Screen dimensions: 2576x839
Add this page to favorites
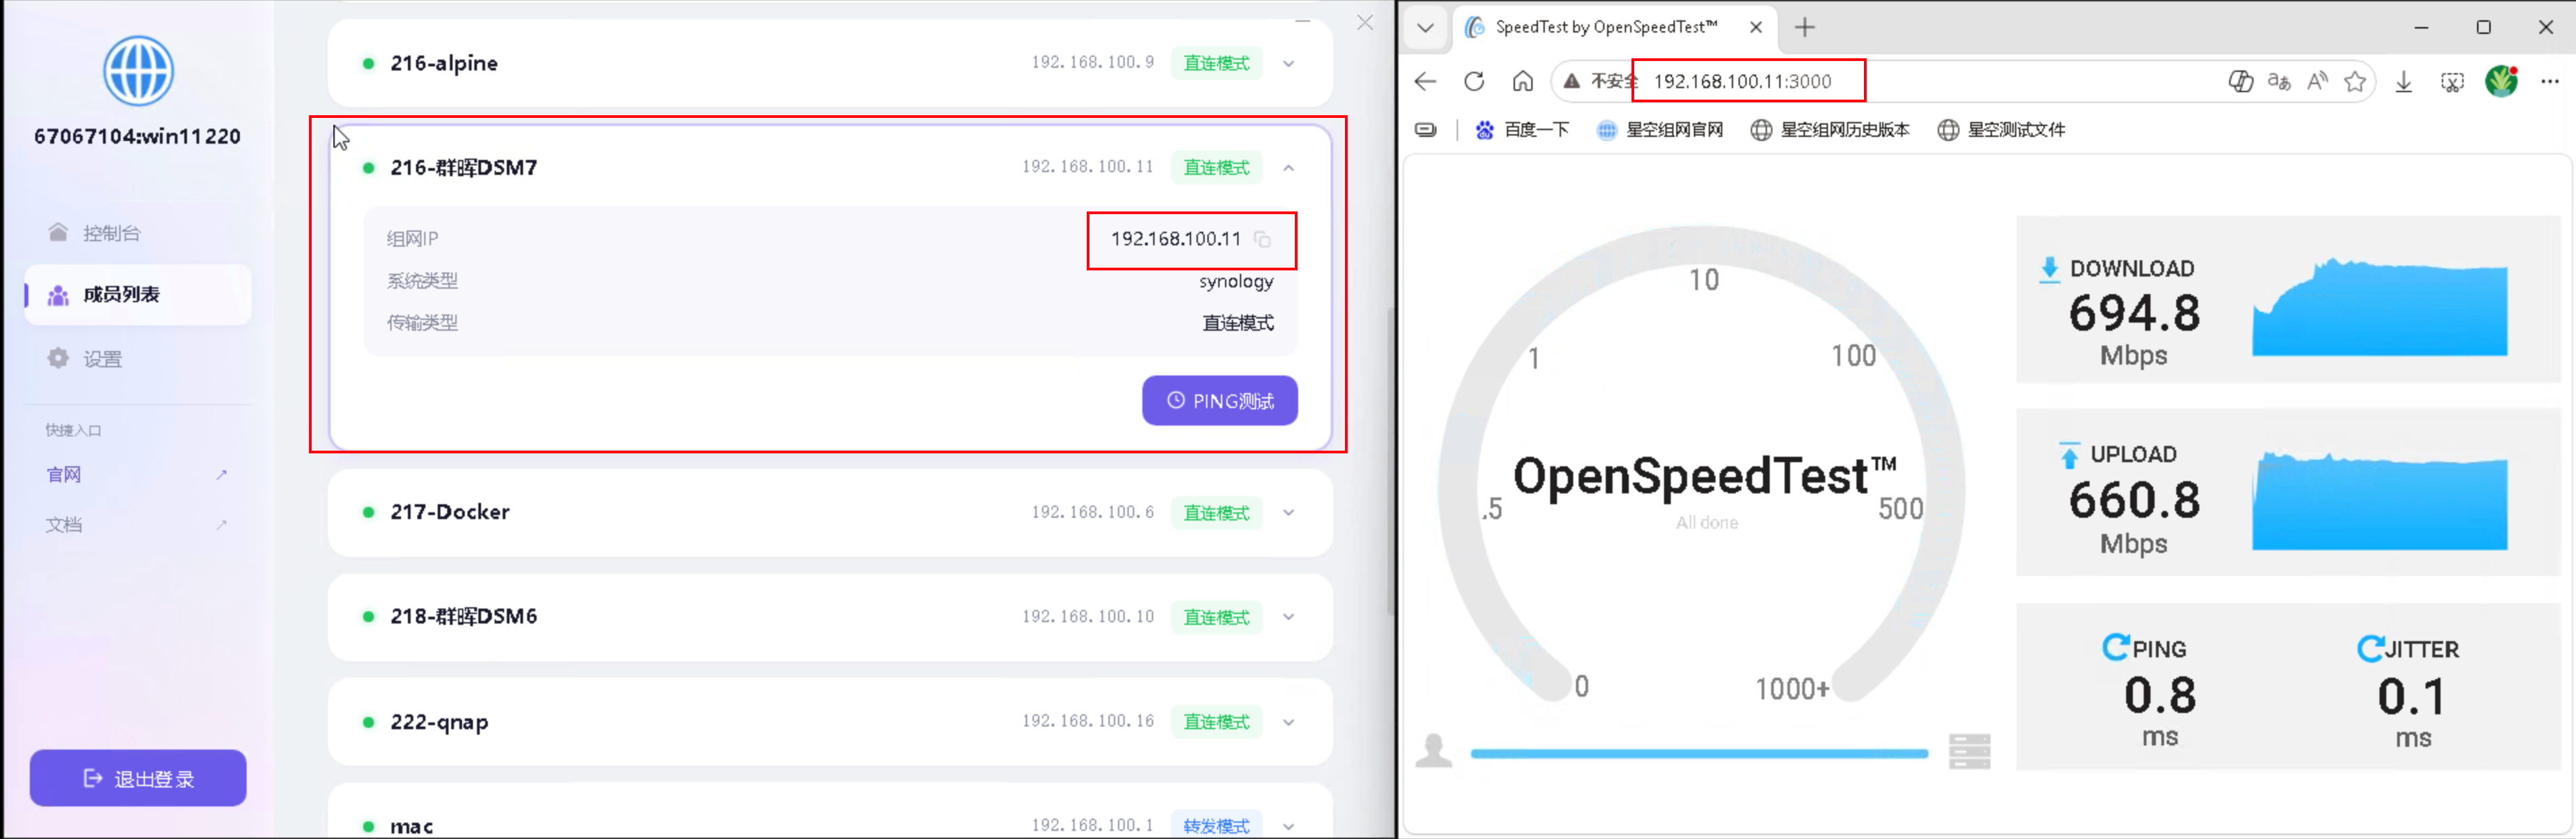point(2355,82)
